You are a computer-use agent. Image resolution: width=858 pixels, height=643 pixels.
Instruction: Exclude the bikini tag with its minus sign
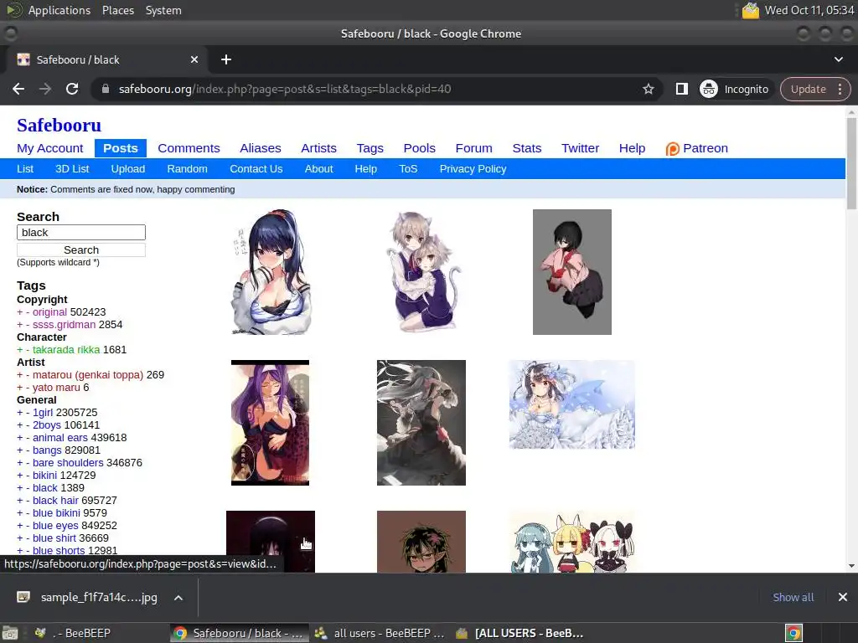(x=28, y=476)
